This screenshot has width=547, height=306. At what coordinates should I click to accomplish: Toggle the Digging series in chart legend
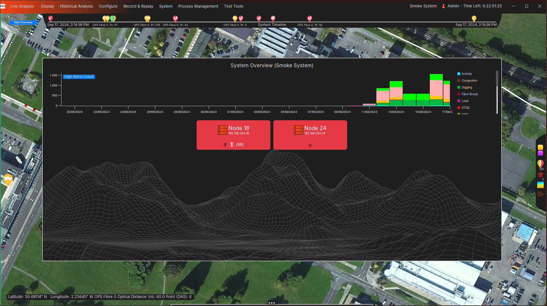466,88
